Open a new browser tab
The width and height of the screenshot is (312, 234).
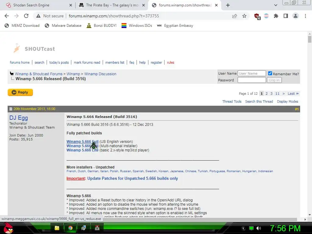click(x=228, y=5)
